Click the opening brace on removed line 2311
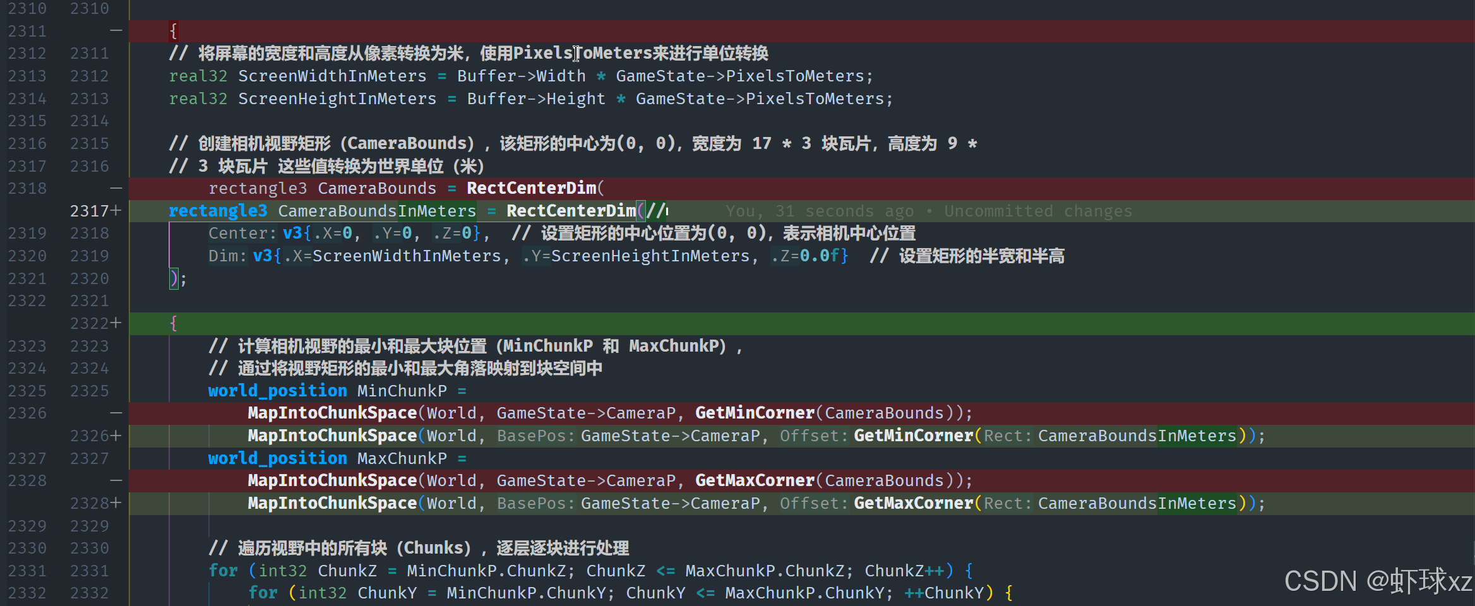The height and width of the screenshot is (606, 1475). (174, 31)
